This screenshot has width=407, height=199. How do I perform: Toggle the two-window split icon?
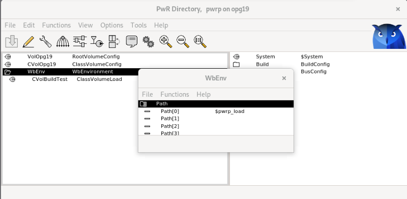click(114, 42)
